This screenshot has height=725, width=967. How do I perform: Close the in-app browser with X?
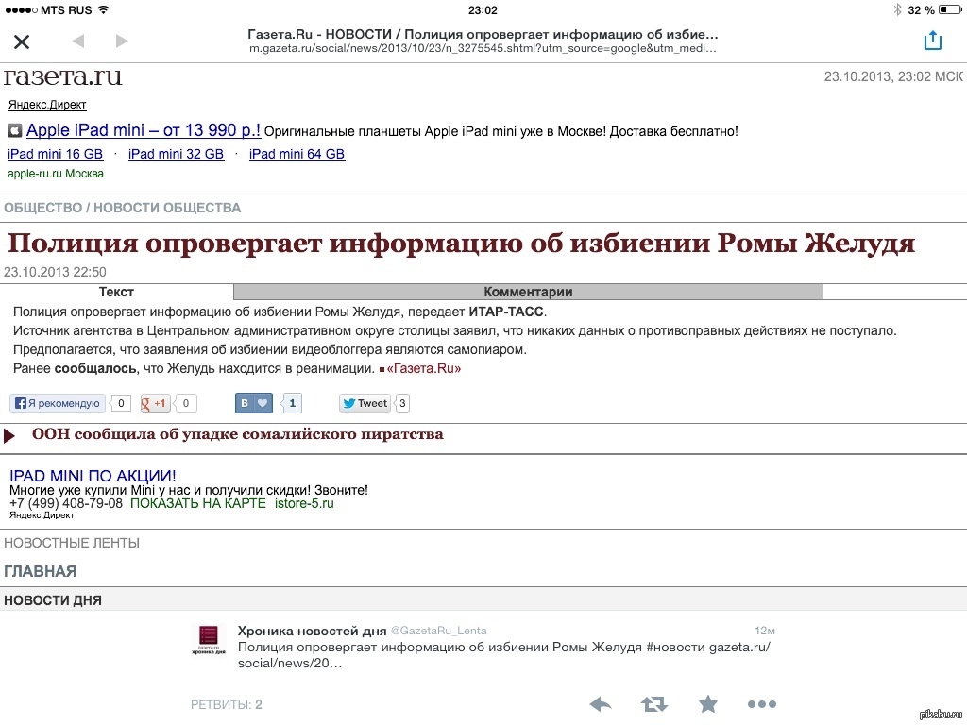[22, 42]
